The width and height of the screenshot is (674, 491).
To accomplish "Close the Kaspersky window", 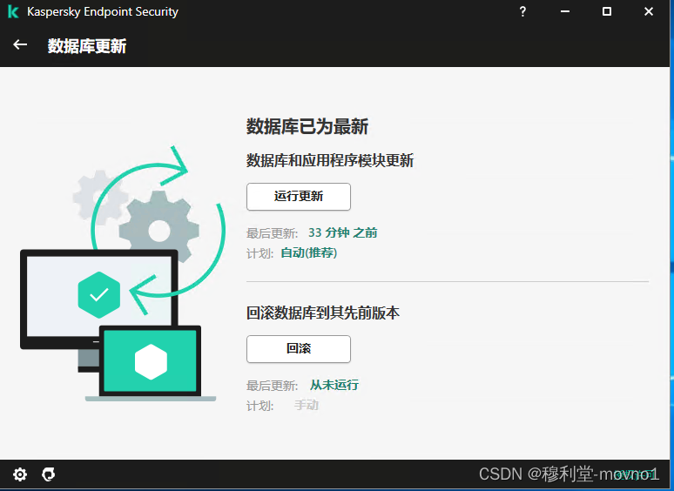I will click(649, 11).
